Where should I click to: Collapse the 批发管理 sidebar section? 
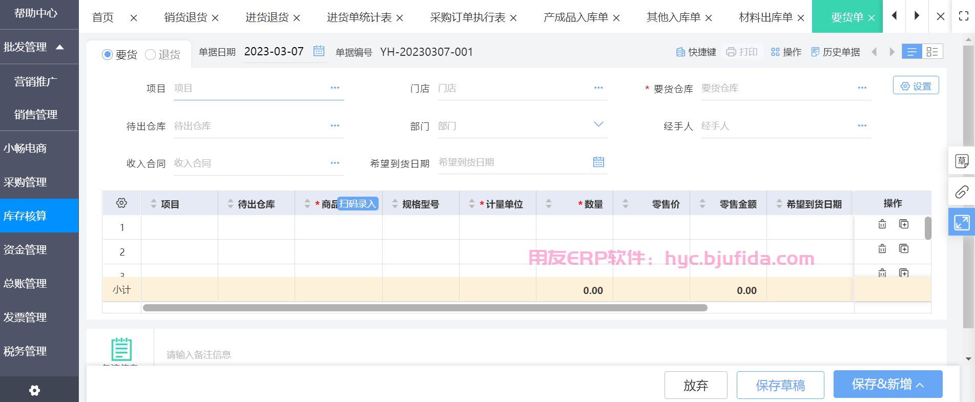[60, 47]
